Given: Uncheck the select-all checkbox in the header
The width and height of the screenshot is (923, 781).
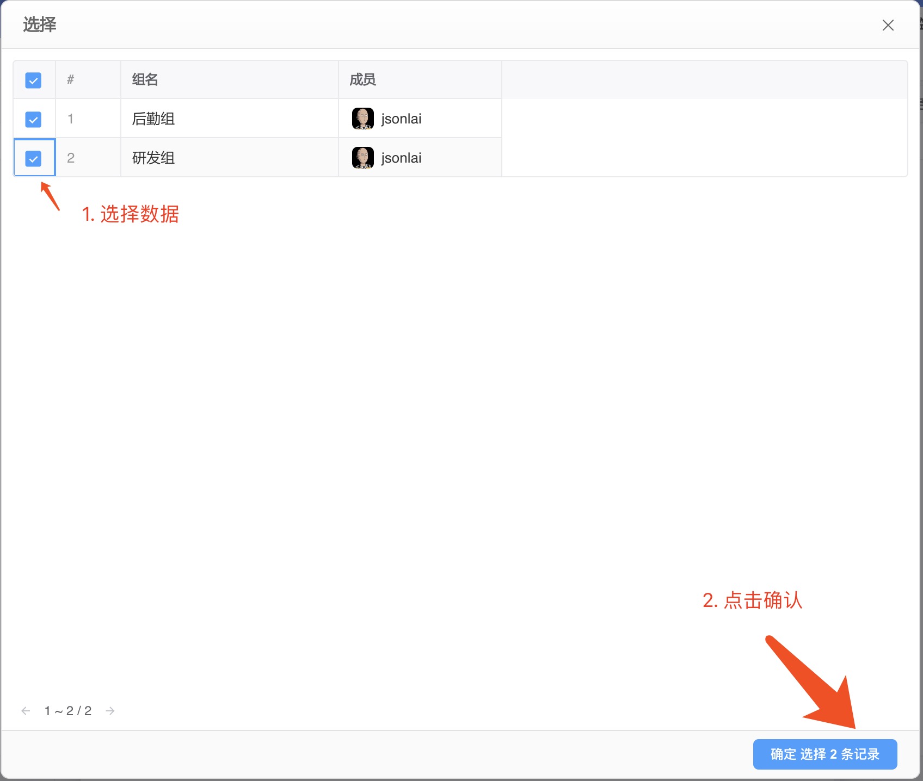Looking at the screenshot, I should (33, 80).
